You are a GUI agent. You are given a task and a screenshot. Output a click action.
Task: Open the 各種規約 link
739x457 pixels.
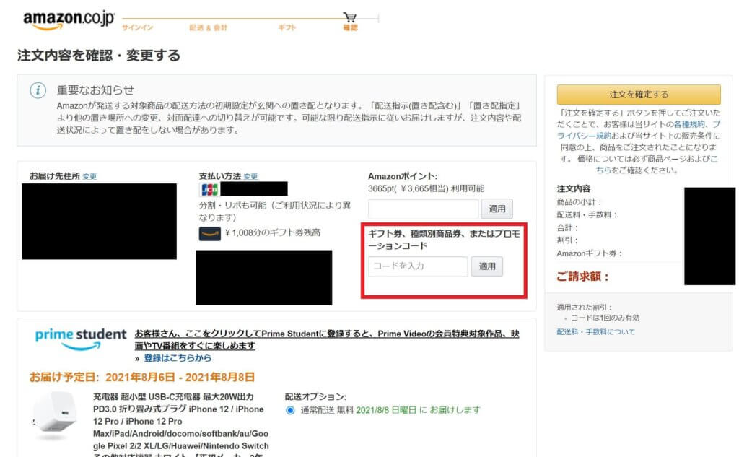tap(689, 124)
